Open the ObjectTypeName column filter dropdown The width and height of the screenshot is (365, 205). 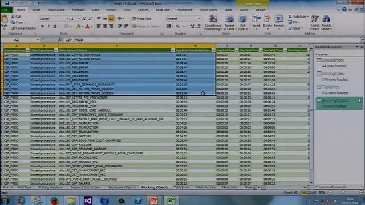click(x=56, y=50)
